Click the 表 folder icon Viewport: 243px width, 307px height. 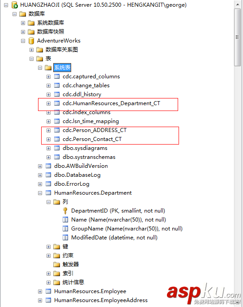click(x=39, y=59)
